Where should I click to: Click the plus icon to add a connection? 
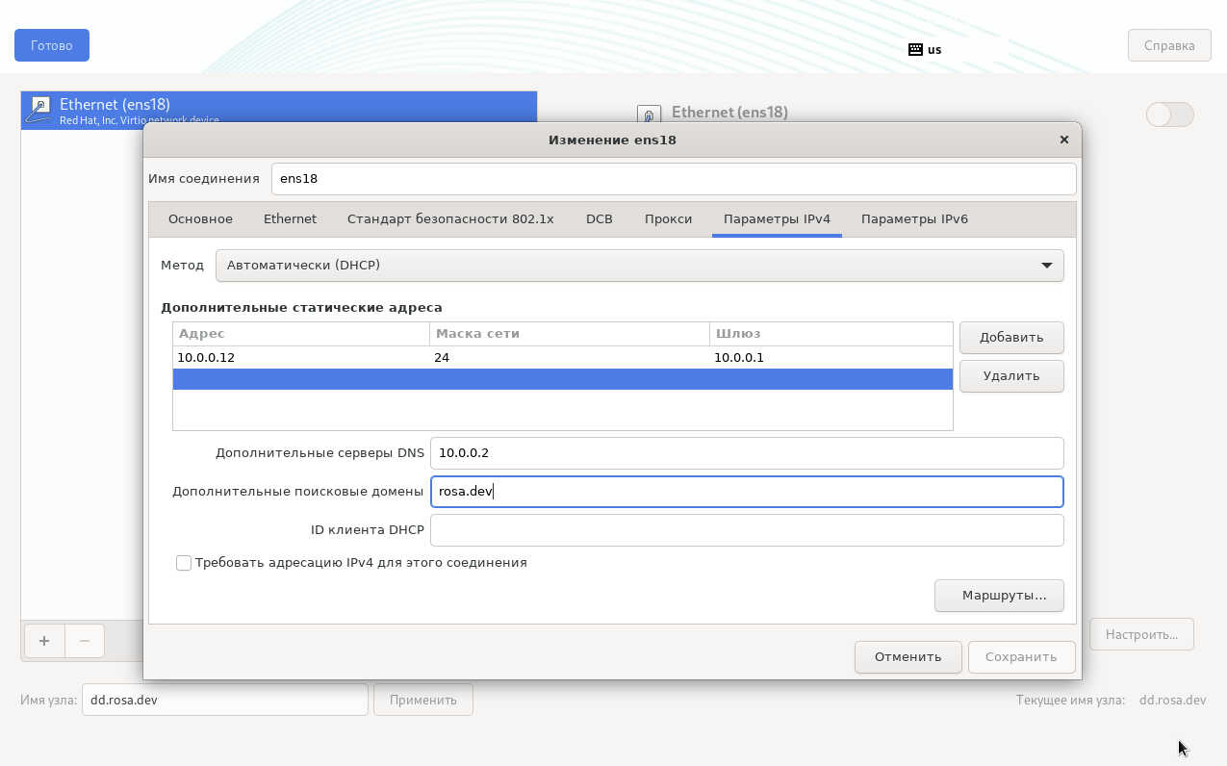43,641
